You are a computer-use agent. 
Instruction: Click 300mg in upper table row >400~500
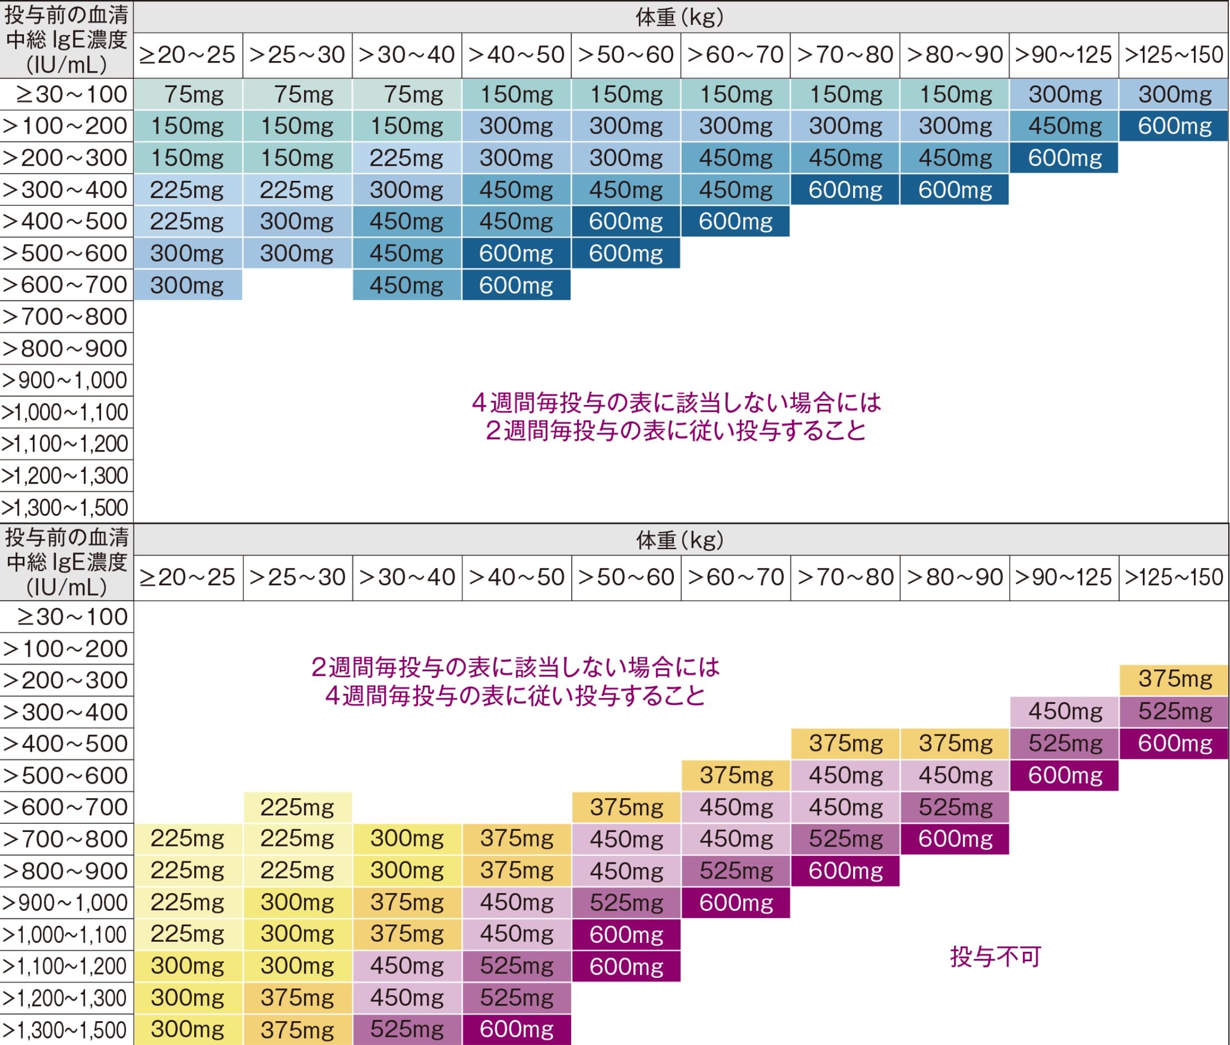(298, 221)
